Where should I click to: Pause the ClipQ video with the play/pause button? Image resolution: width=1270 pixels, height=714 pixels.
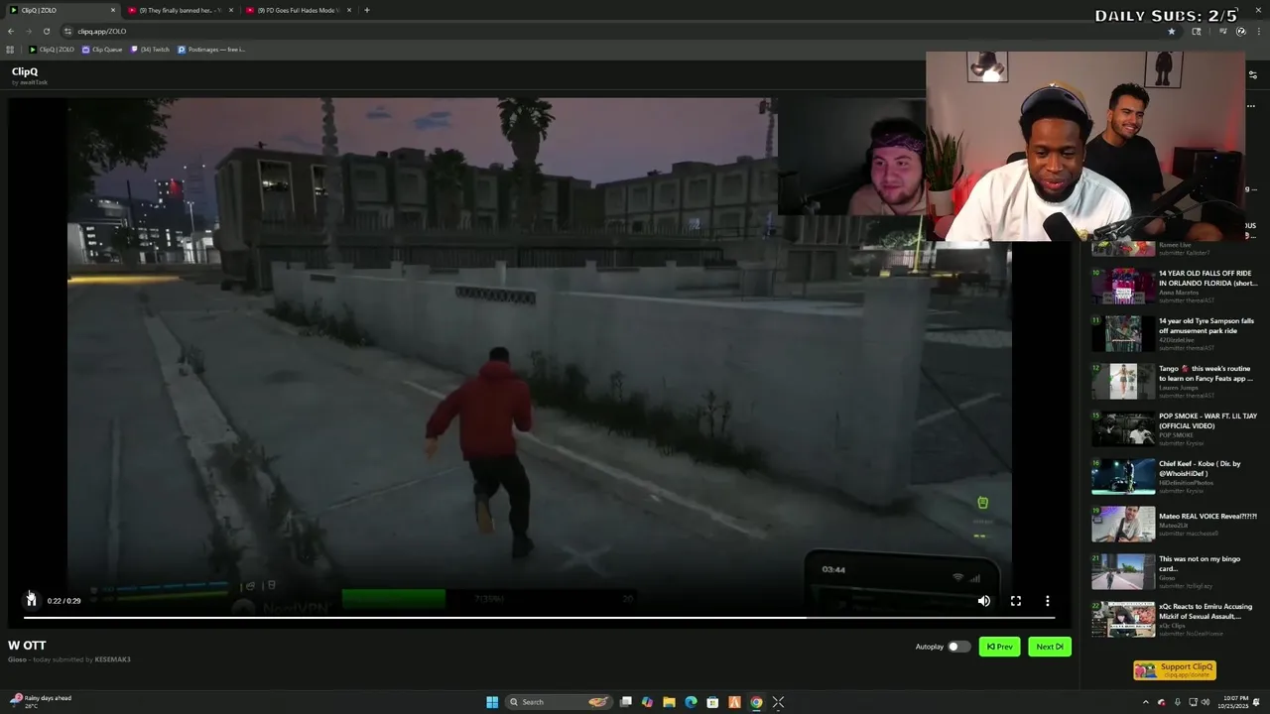click(31, 600)
